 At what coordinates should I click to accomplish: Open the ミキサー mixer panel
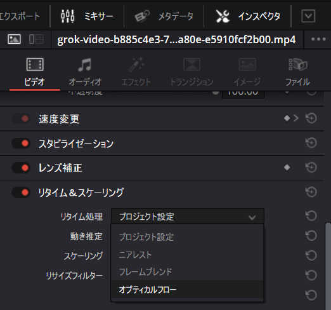87,16
